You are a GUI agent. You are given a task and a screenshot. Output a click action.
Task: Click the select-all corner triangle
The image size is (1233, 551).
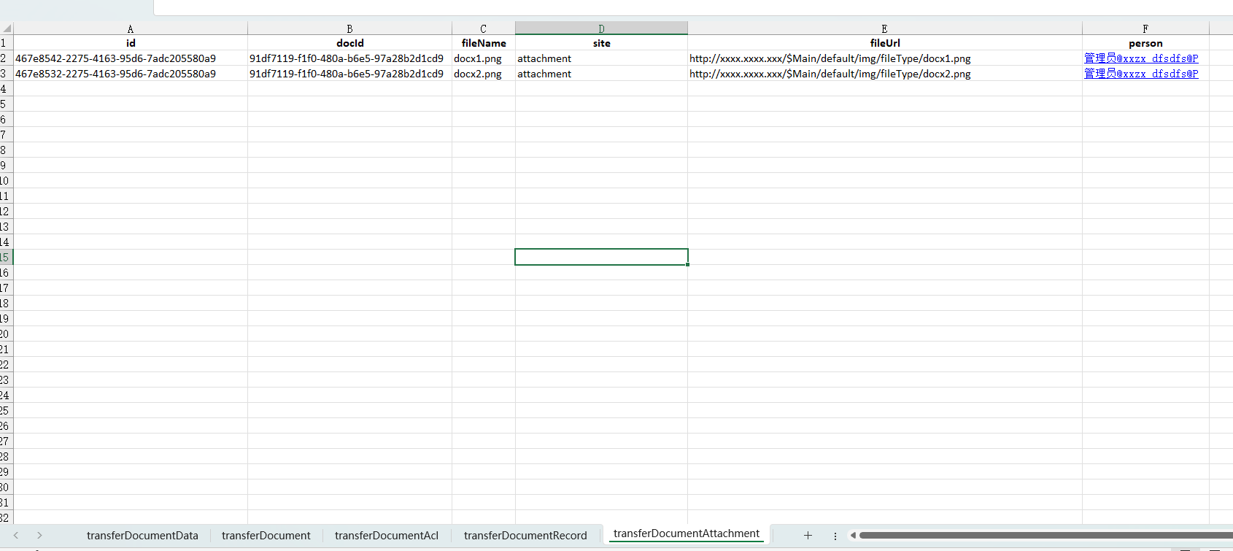(7, 28)
